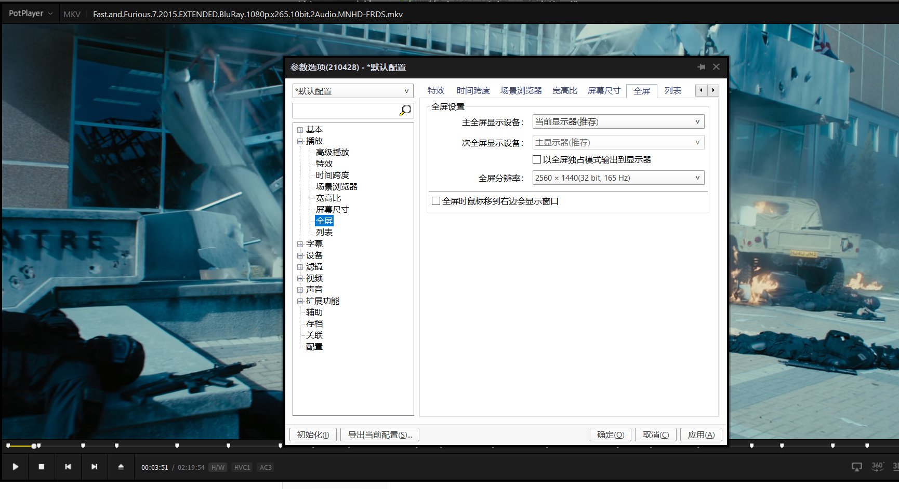Click the magnifier search icon in preferences
The height and width of the screenshot is (489, 899).
point(405,111)
